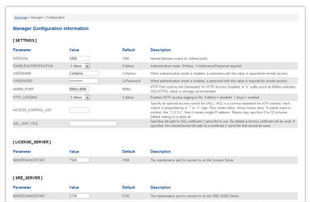Click the ACCESS_CONTROL_LIST parameter label
The image size is (310, 202).
pos(32,110)
